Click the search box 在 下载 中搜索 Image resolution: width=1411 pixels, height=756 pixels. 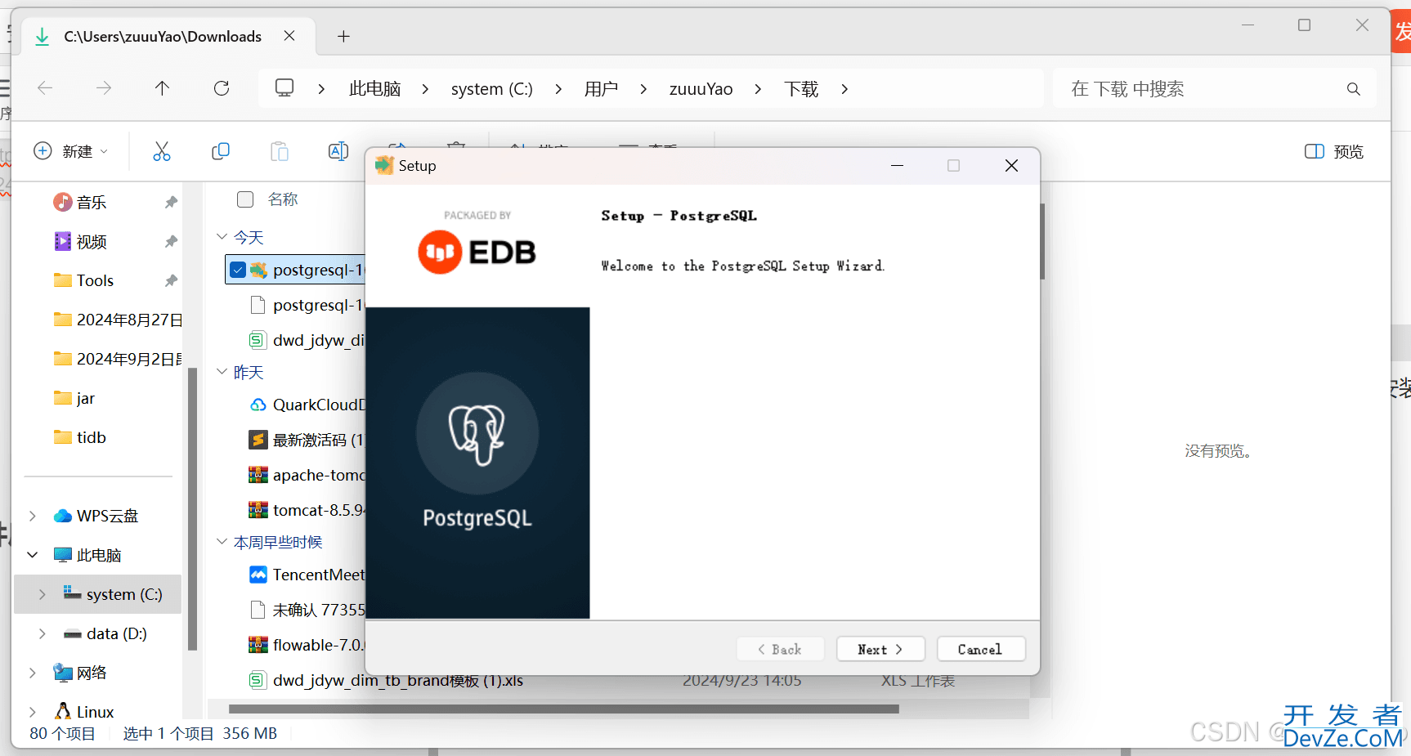[x=1214, y=88]
